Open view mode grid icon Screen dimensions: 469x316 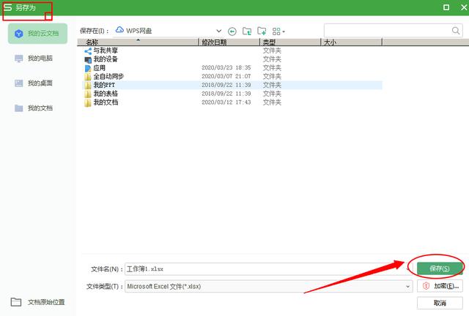pos(278,31)
